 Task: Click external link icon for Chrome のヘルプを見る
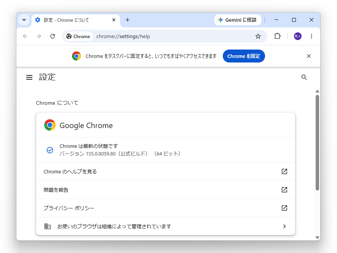tap(284, 171)
